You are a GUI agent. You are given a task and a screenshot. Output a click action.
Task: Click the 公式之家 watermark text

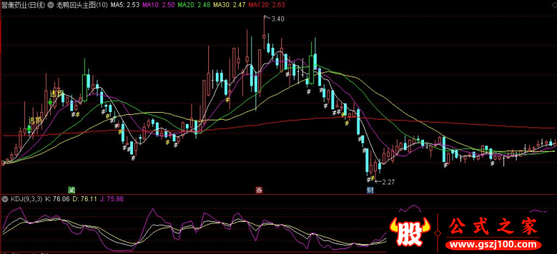pos(493,228)
